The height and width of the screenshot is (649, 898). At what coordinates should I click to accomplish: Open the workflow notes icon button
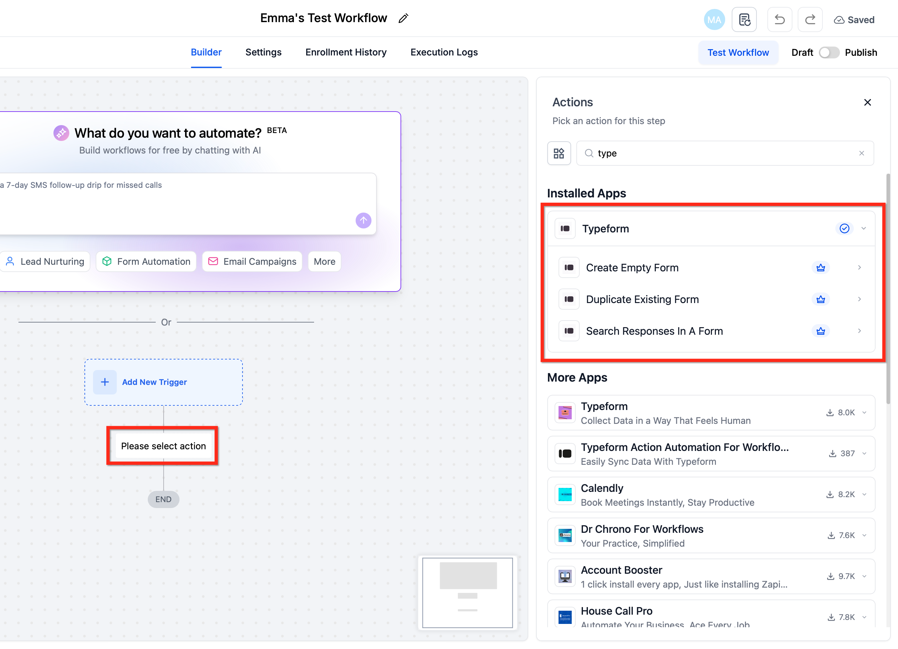tap(744, 19)
